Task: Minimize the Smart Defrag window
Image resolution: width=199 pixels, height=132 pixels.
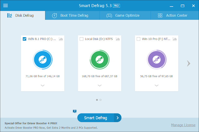Action: pos(171,6)
